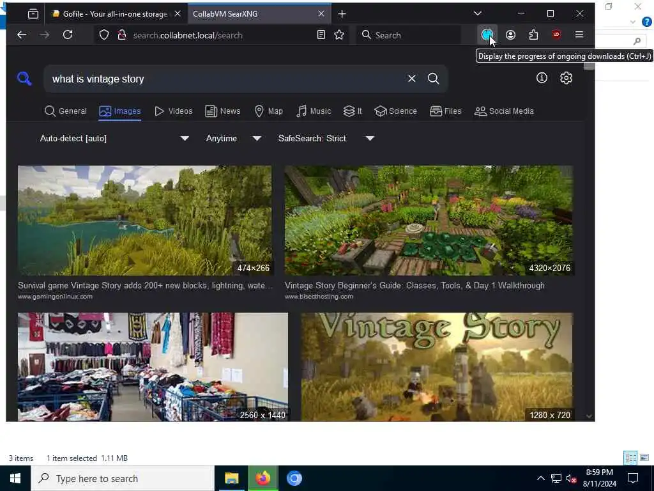Close the CollabVM SearXNG tab
The width and height of the screenshot is (654, 491).
(x=321, y=14)
